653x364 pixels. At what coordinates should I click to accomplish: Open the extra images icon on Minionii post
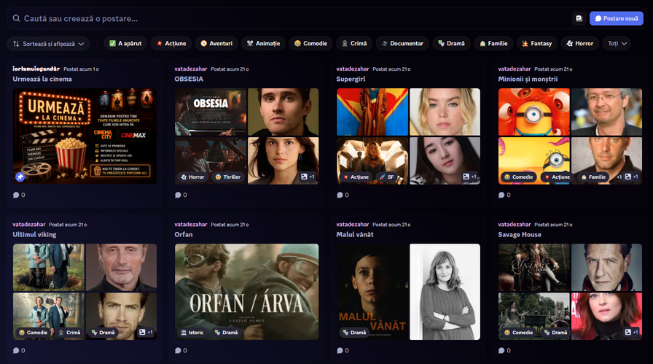click(631, 177)
